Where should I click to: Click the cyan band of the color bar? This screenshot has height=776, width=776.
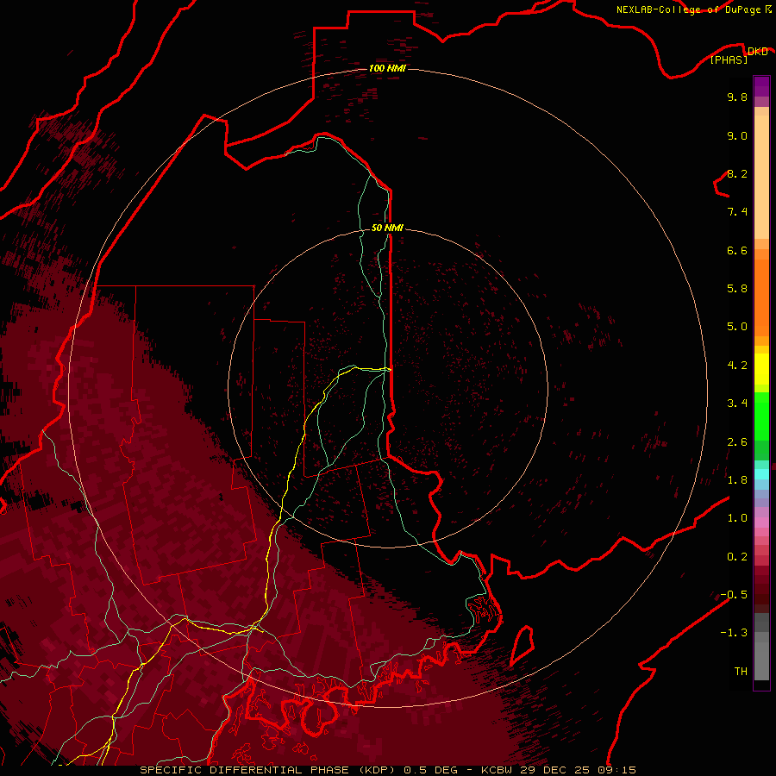click(x=761, y=474)
